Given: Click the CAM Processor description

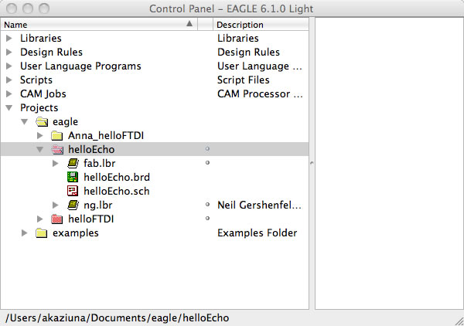Looking at the screenshot, I should (260, 93).
